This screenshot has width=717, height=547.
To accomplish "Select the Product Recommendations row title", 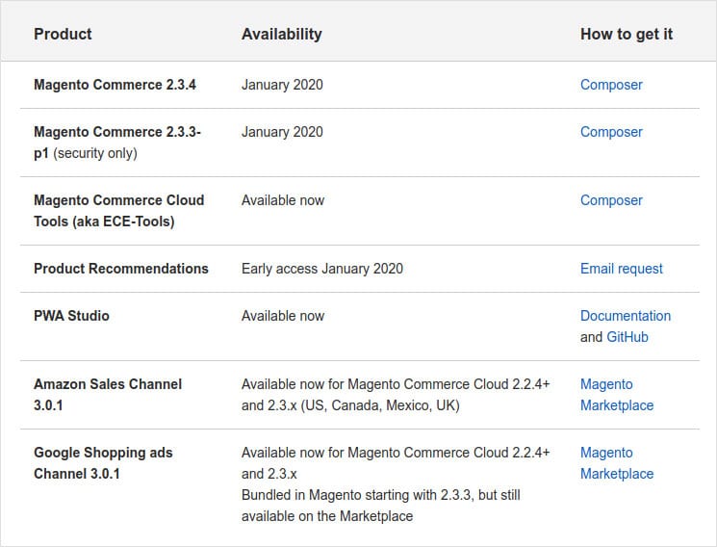I will tap(121, 269).
